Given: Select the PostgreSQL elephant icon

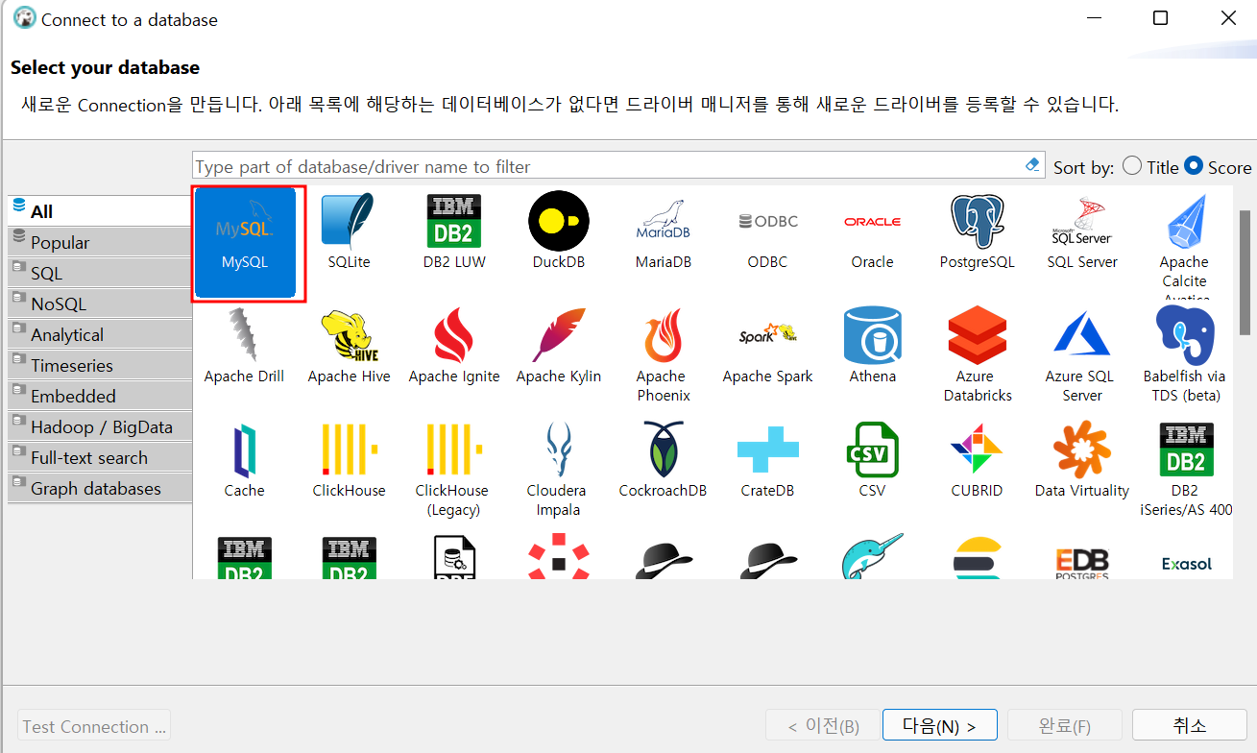Looking at the screenshot, I should [x=977, y=231].
